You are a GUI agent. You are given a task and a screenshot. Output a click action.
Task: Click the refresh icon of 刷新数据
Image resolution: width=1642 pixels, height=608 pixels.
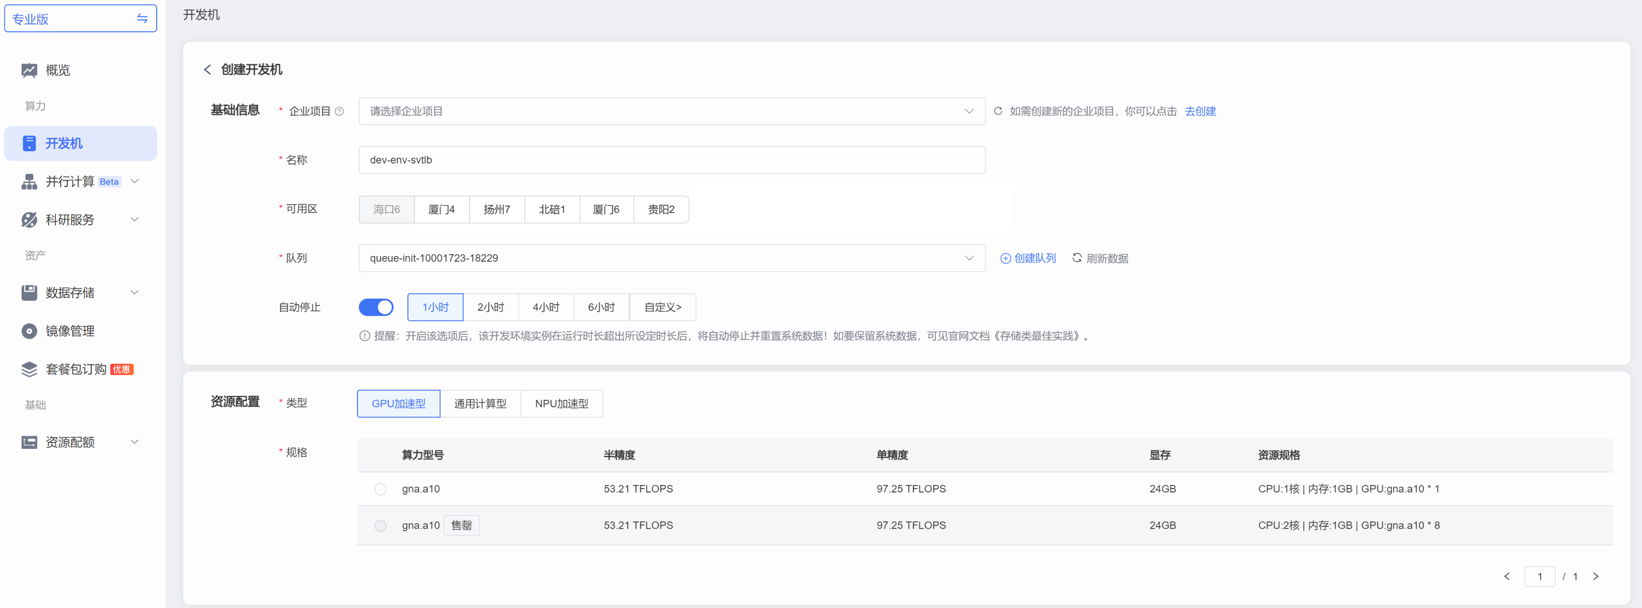click(1076, 257)
